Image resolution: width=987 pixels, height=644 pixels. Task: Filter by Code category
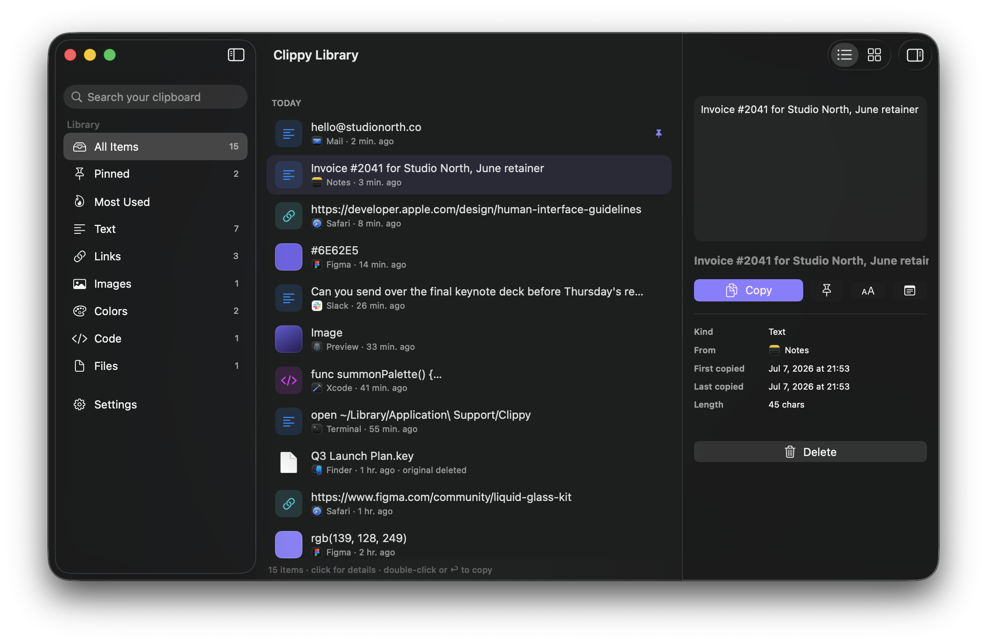click(155, 339)
